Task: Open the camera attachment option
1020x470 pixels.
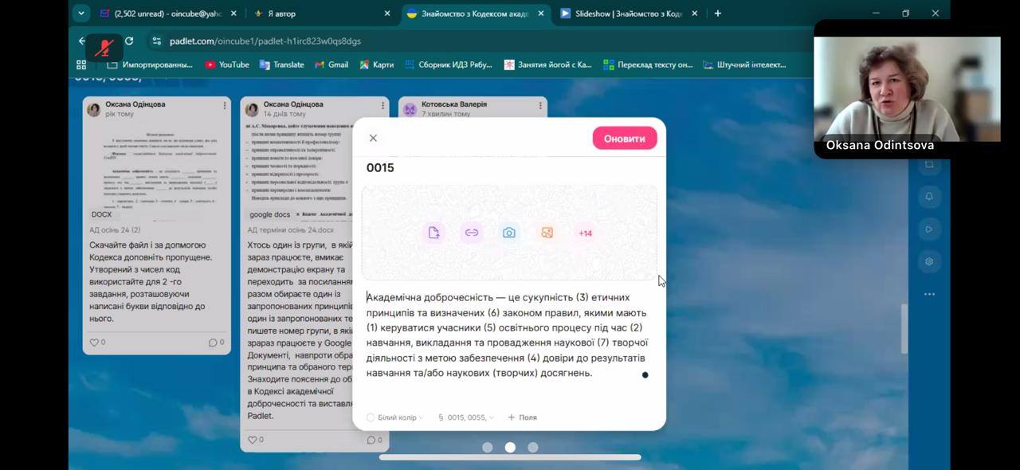Action: [509, 233]
